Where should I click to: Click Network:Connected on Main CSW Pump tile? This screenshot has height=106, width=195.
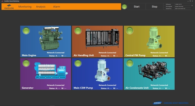107,85
